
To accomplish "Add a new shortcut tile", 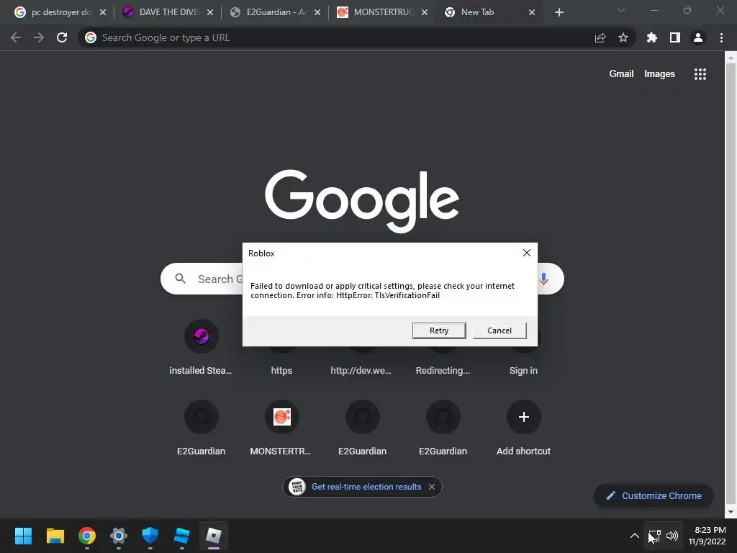I will pyautogui.click(x=523, y=427).
